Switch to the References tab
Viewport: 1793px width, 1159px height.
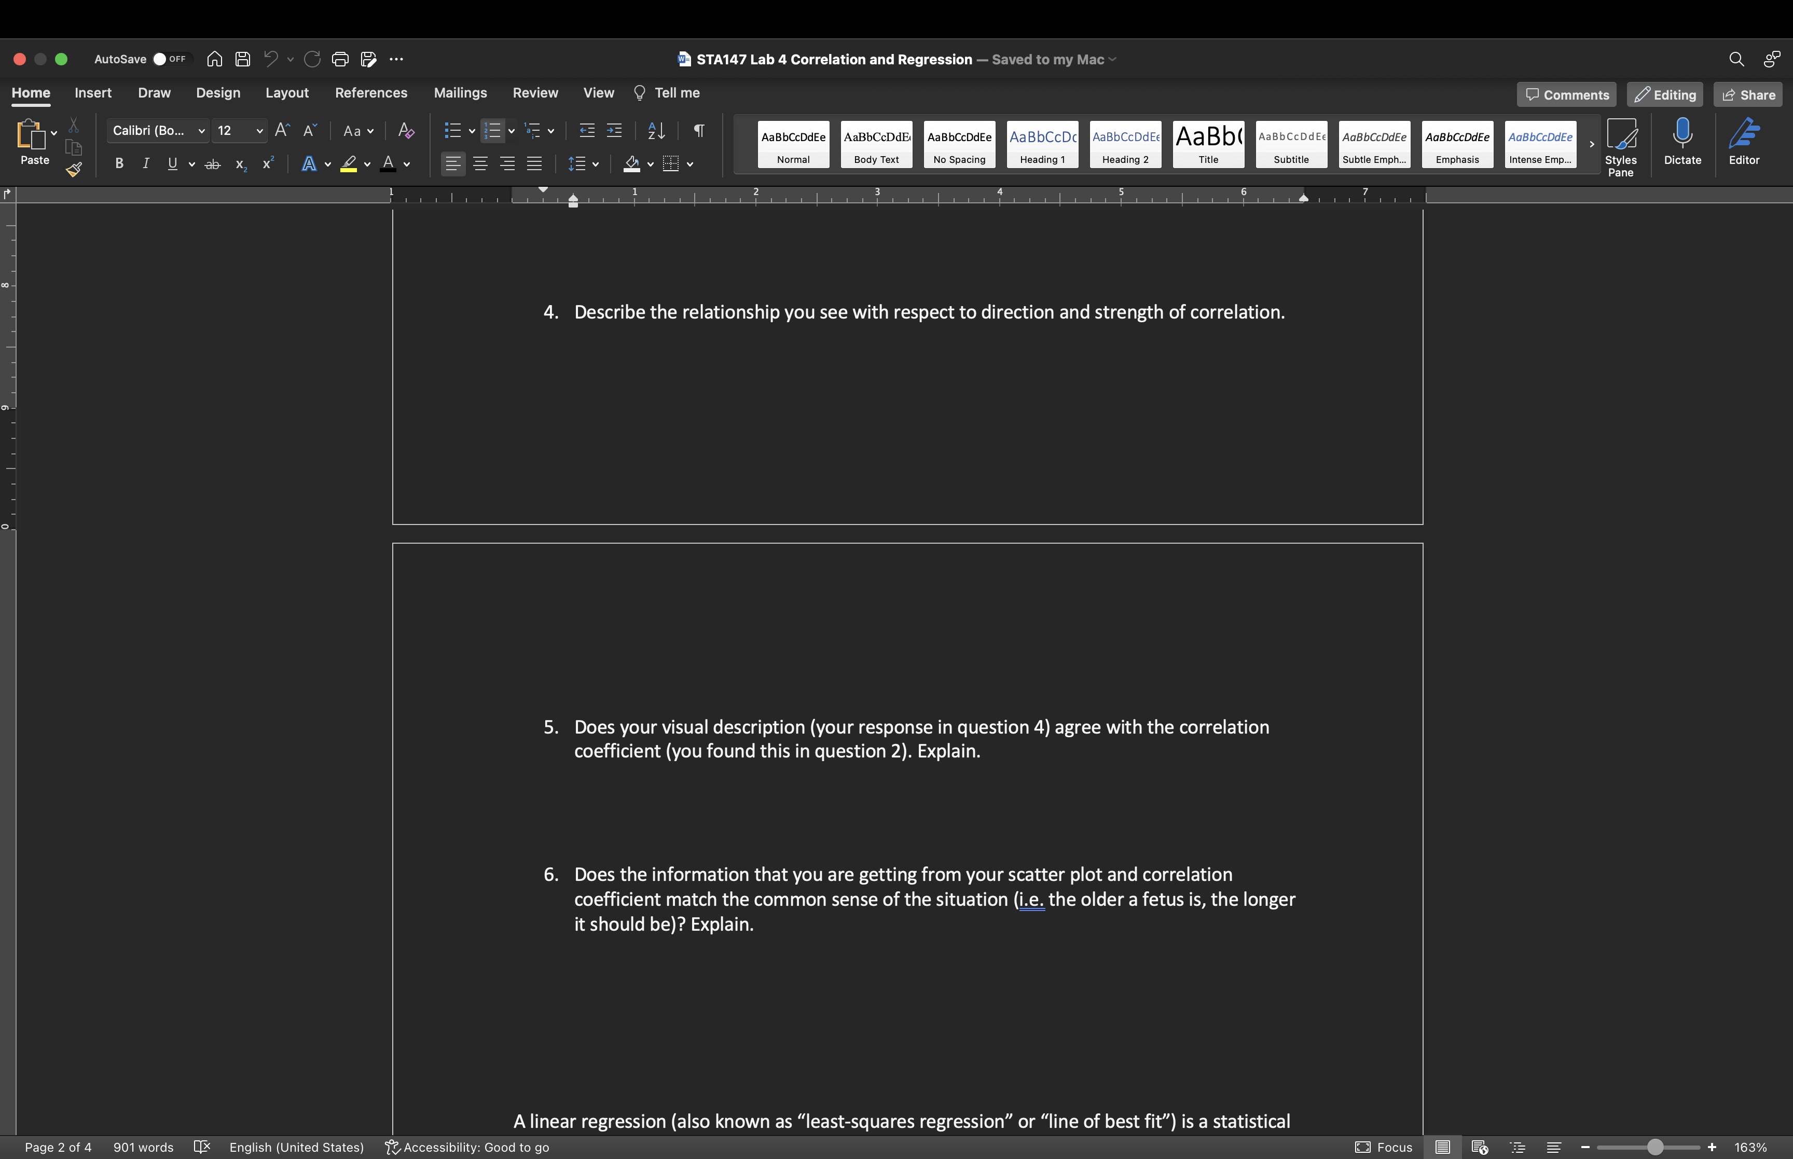point(371,92)
